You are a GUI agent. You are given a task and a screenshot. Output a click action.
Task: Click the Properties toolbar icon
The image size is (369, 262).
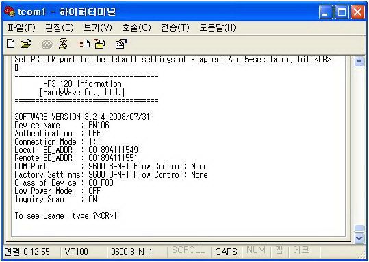pyautogui.click(x=121, y=44)
